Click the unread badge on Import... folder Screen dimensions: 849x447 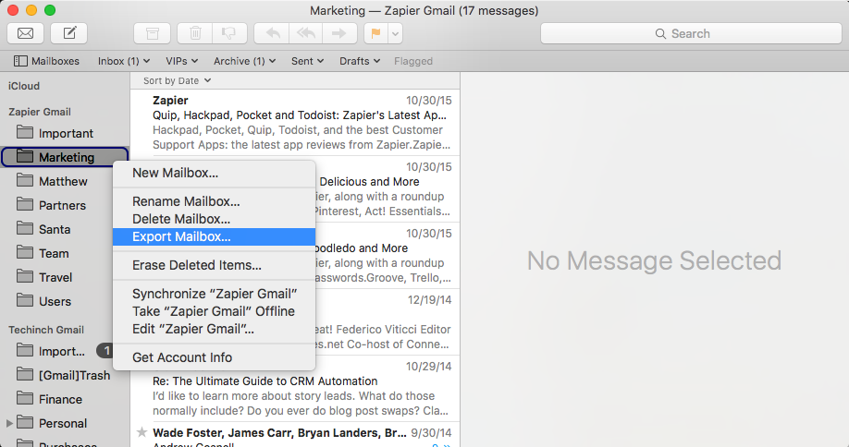pyautogui.click(x=105, y=351)
